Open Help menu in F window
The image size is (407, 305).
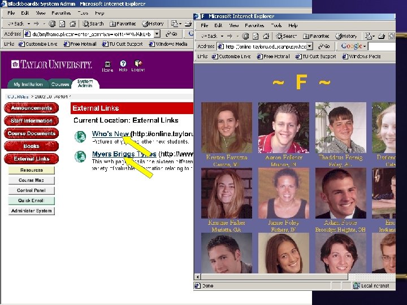click(293, 25)
